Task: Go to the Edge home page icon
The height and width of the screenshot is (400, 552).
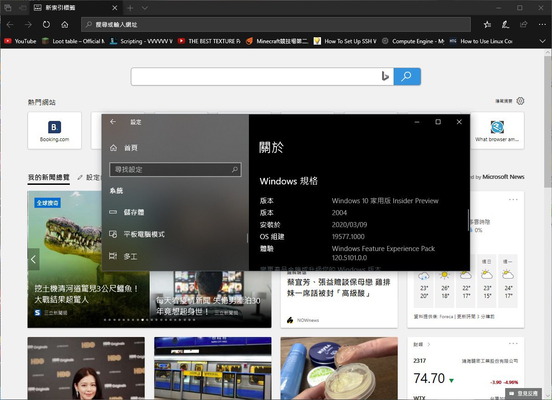Action: coord(65,24)
